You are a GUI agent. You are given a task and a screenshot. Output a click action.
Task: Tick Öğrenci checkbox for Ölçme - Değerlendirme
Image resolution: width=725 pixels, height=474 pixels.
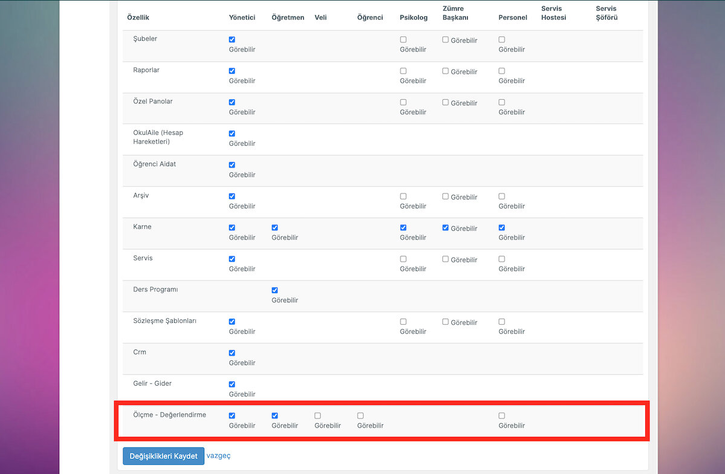(x=360, y=416)
